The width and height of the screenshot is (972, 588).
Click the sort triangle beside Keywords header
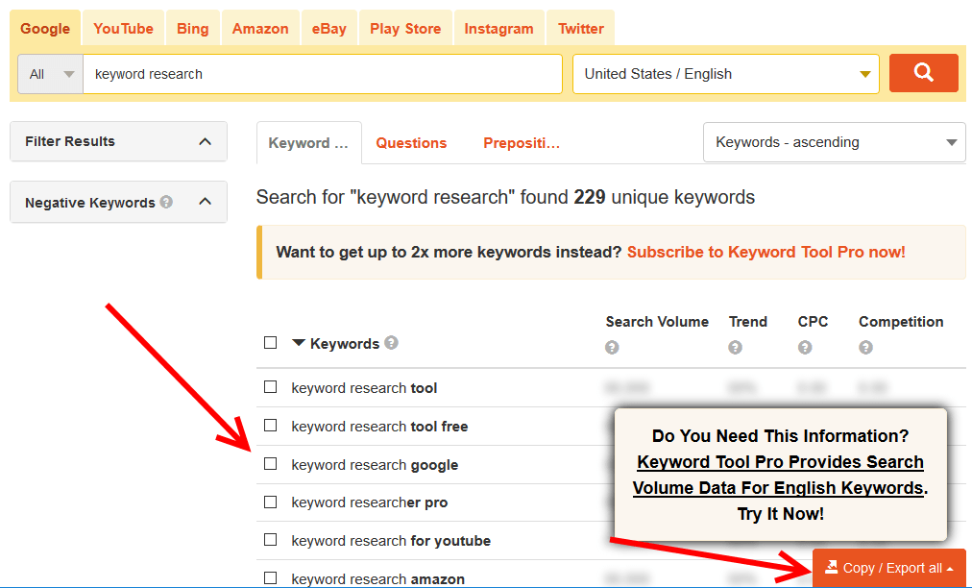click(298, 343)
